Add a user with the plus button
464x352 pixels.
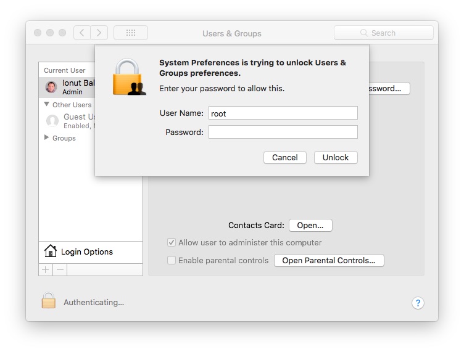(46, 270)
